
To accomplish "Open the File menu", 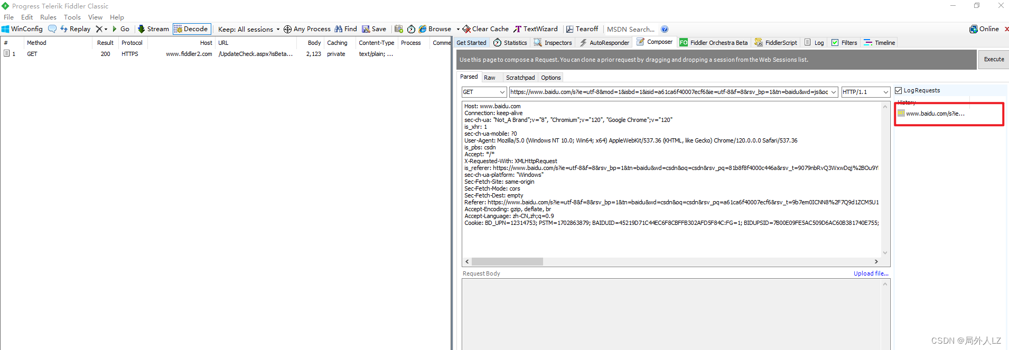I will 9,17.
